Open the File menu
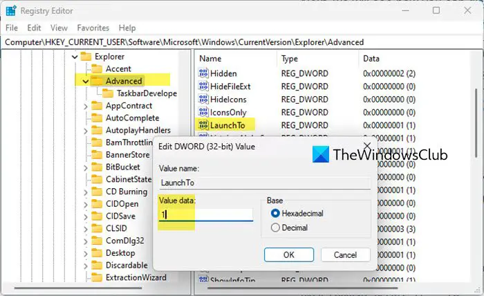This screenshot has width=484, height=296. click(12, 28)
